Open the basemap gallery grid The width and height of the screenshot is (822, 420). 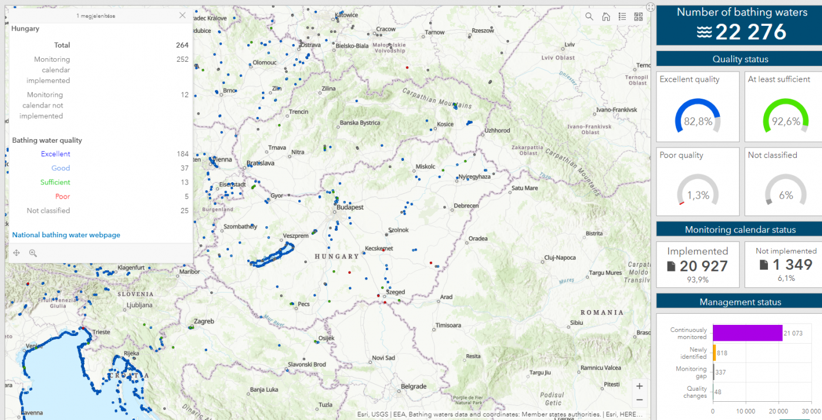[x=639, y=16]
